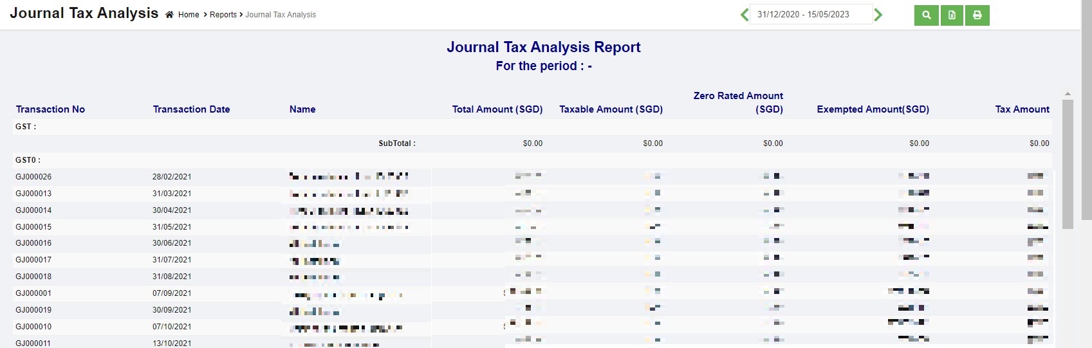Export report with the Excel icon
Screen dimensions: 1092x348
[x=952, y=15]
